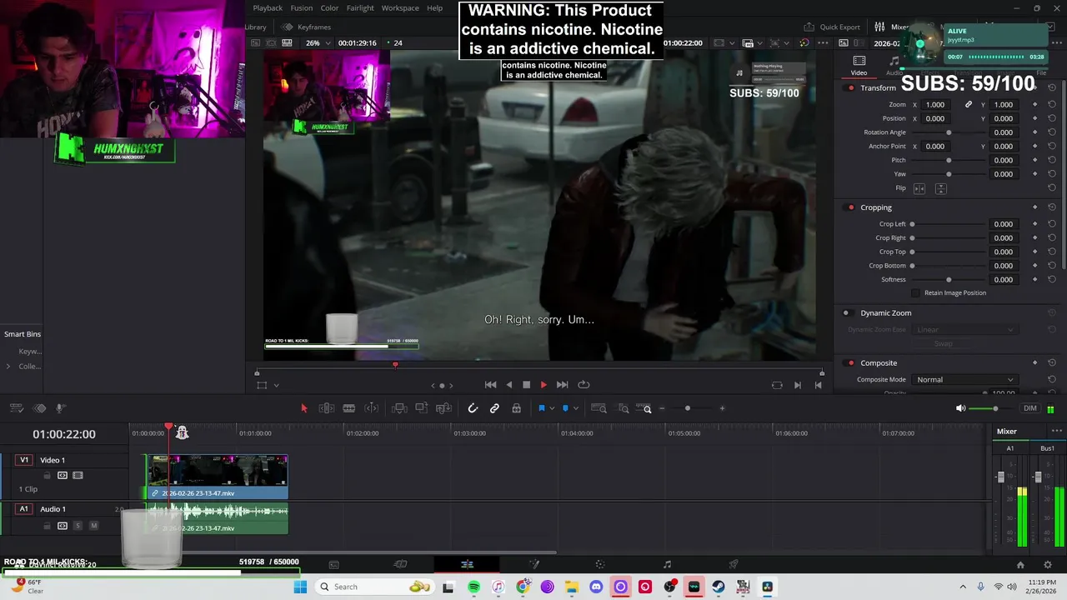
Task: Add keyframe for Rotation Angle
Action: tap(1034, 132)
